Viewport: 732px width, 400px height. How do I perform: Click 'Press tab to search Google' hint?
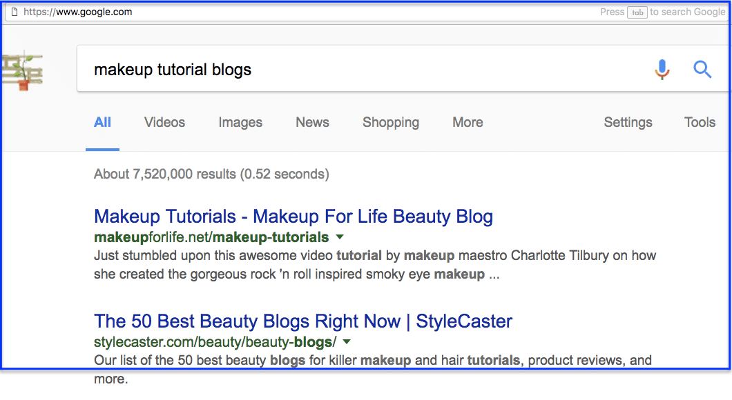(662, 12)
